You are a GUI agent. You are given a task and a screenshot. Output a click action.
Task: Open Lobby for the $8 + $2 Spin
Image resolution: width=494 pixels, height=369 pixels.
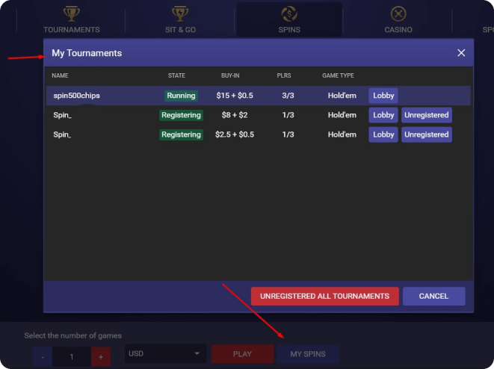point(383,115)
